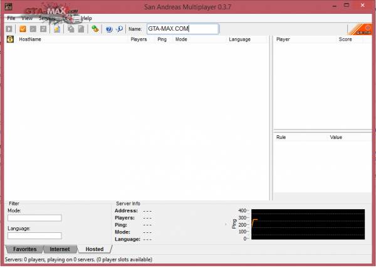Viewport: 376px width, 268px height.
Task: Minimize the San Andreas Multiplayer window
Action: click(334, 6)
